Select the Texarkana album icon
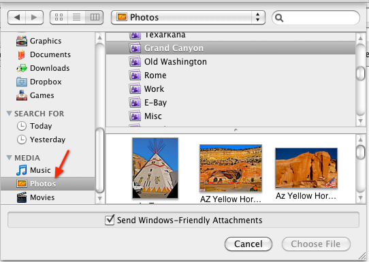Image resolution: width=369 pixels, height=262 pixels. point(135,35)
